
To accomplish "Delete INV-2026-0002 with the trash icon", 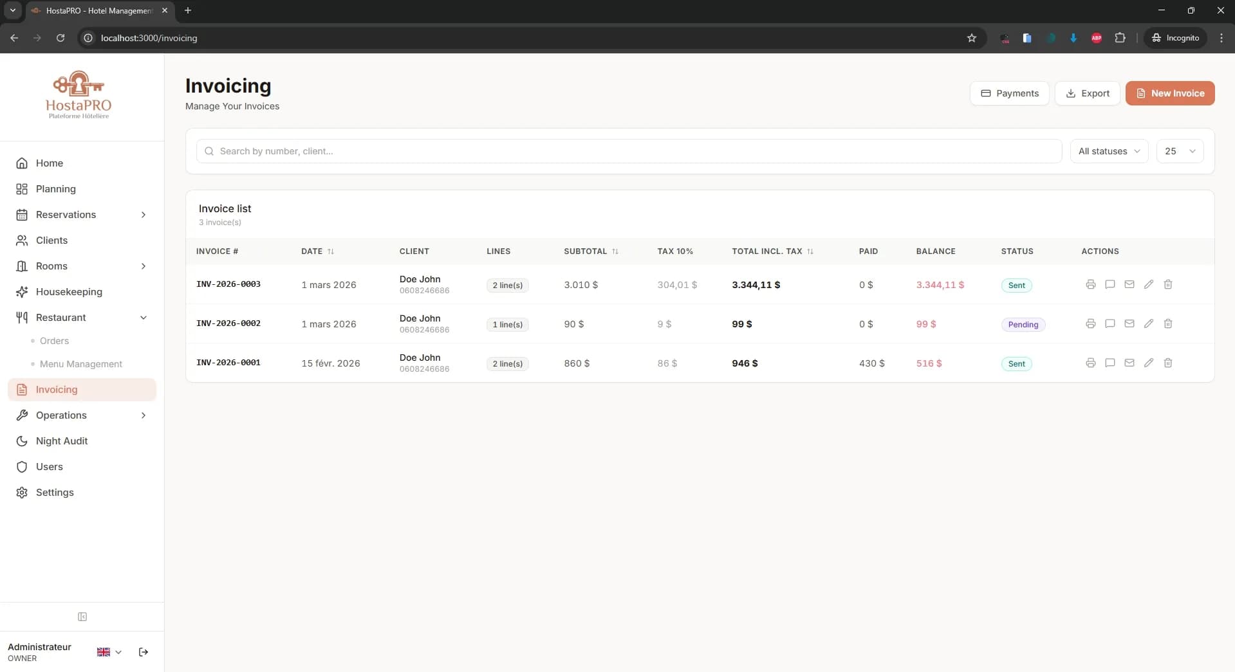I will [x=1168, y=323].
